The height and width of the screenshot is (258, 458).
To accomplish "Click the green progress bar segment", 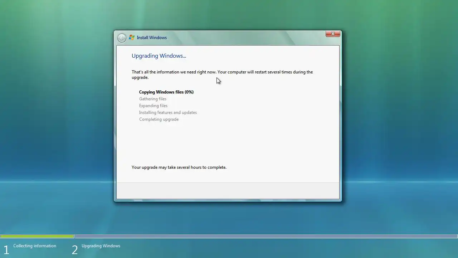I will coord(37,236).
